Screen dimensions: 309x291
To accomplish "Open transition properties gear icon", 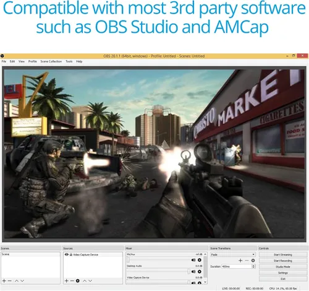I will (253, 261).
